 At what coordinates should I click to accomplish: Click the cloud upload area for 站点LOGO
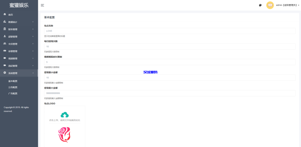coord(64,116)
